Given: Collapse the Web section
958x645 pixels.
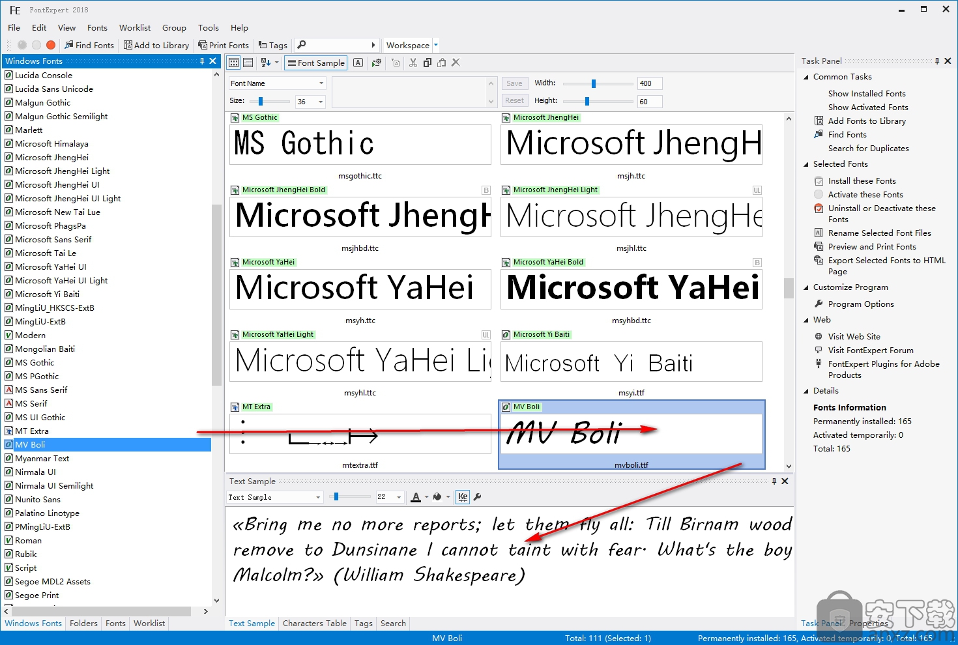Looking at the screenshot, I should (806, 320).
